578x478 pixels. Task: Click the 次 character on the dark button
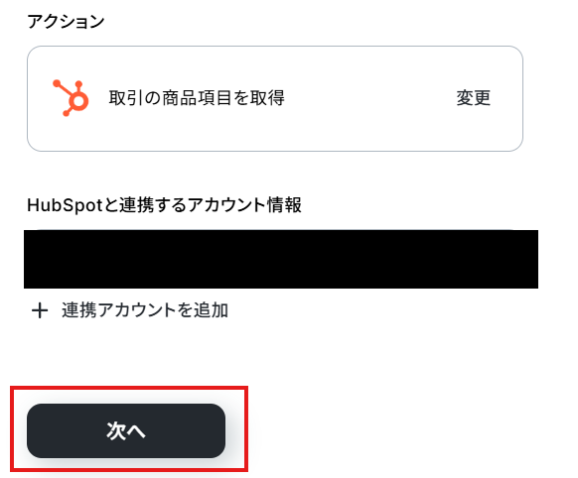116,431
